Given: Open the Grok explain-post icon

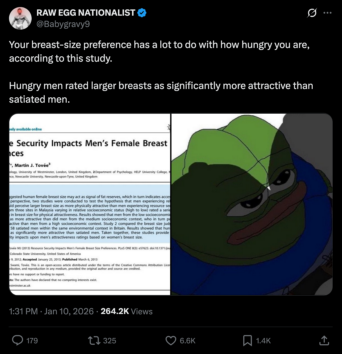Looking at the screenshot, I should tap(312, 13).
